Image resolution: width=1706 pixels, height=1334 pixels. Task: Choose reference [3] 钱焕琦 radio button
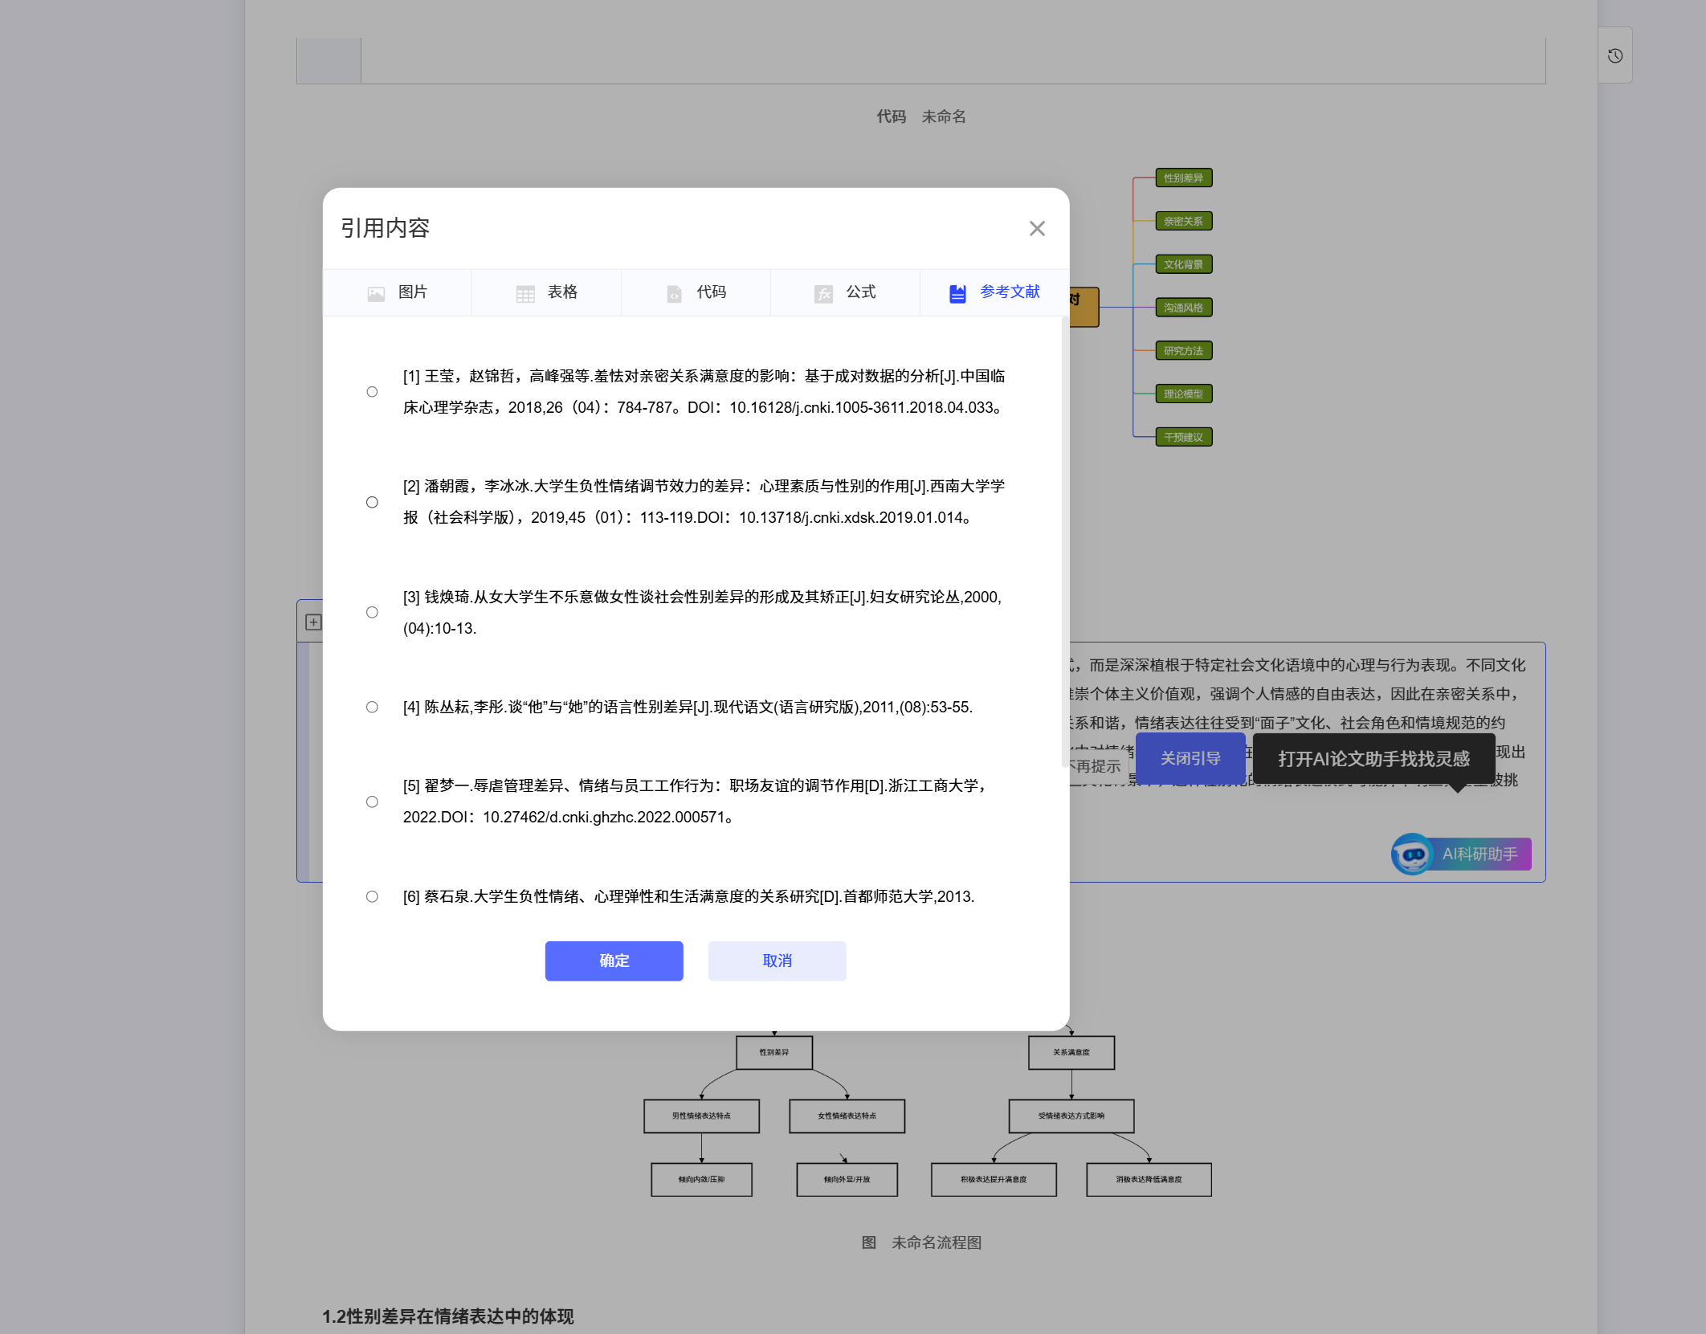coord(372,612)
